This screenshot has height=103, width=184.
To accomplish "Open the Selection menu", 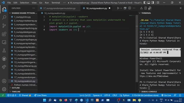I will 24,3.
